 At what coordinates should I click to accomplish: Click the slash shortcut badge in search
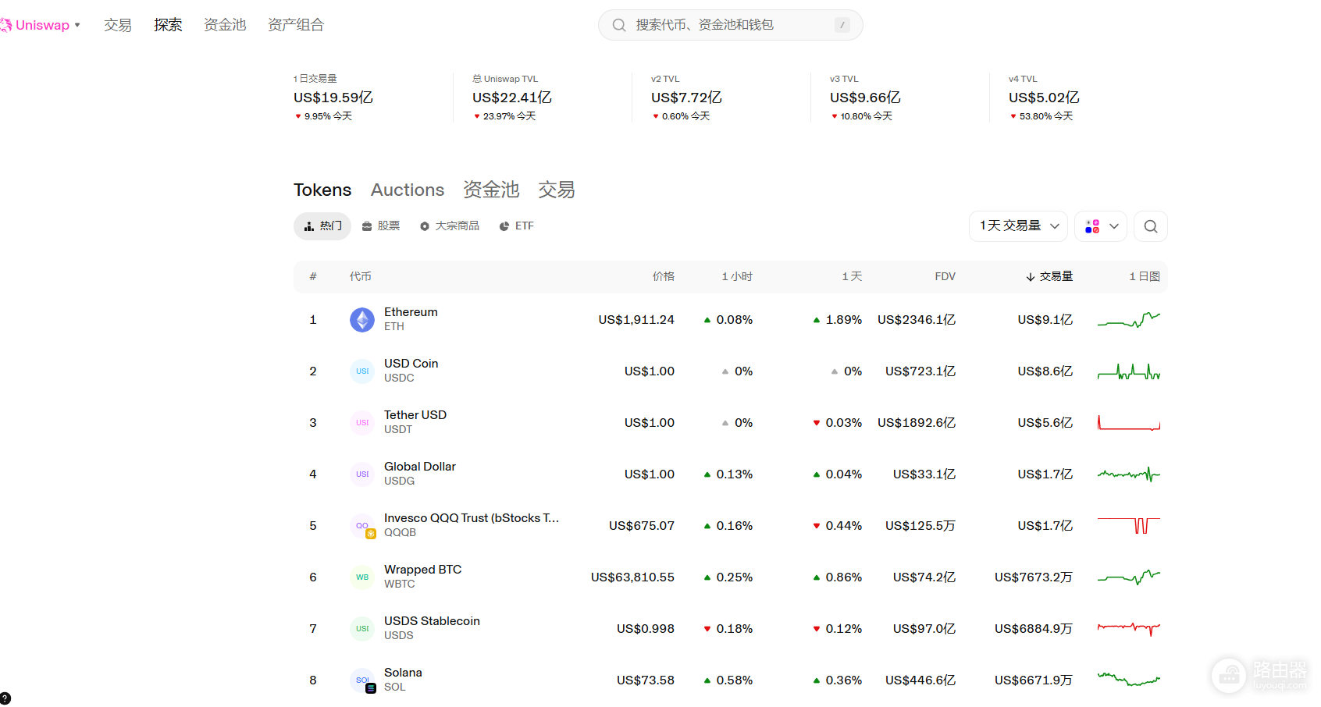[x=842, y=25]
